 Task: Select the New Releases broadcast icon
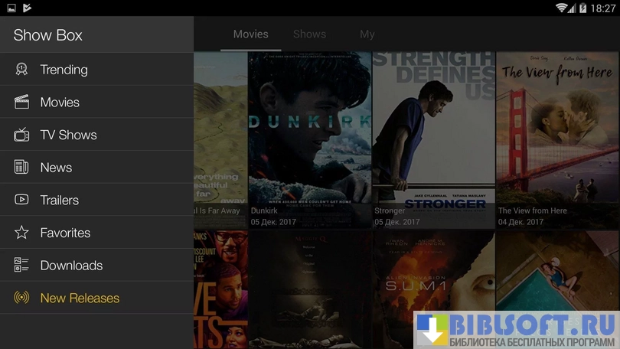click(21, 298)
